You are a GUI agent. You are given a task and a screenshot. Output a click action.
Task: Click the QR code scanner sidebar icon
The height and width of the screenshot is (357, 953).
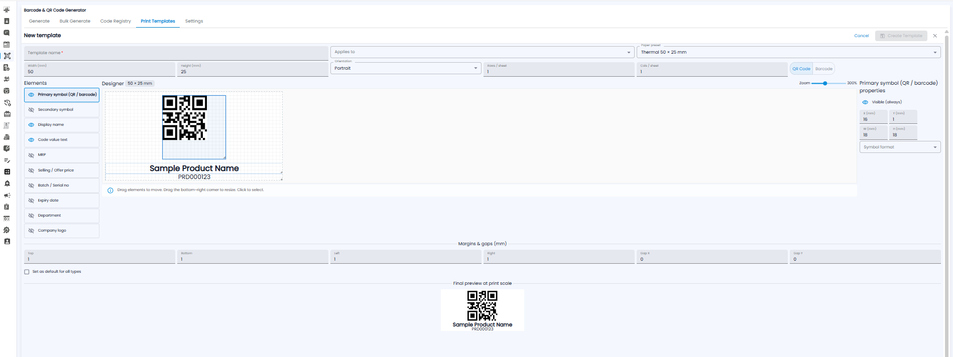click(x=7, y=56)
